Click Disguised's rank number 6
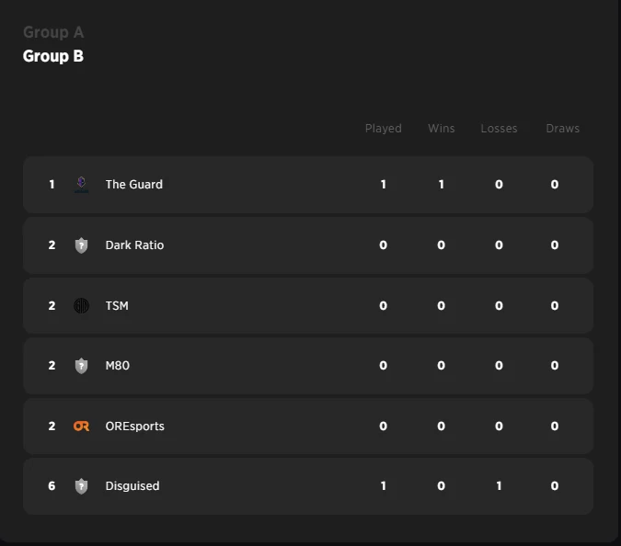The width and height of the screenshot is (621, 546). [52, 486]
